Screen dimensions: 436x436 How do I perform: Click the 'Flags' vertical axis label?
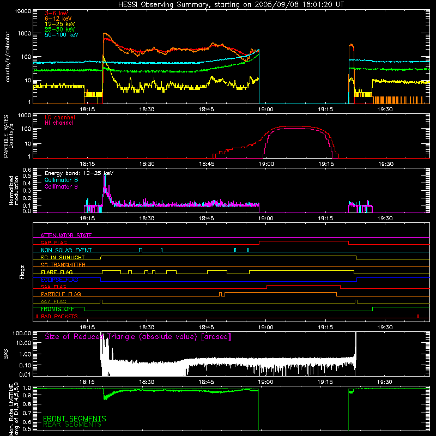pos(22,272)
